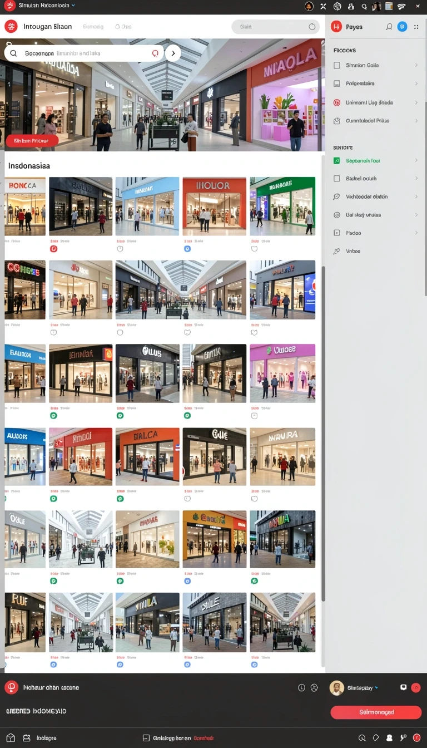Viewport: 427px width, 748px height.
Task: Click the blue round badge in Payes header
Action: (402, 27)
